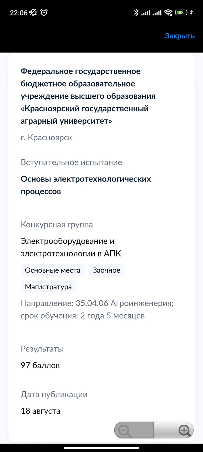Tap the 18 августа publication date
Screen dimensions: 203x452
[41, 411]
